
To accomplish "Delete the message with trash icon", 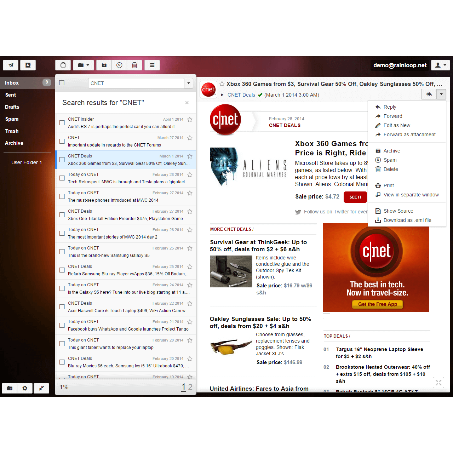I will 134,65.
